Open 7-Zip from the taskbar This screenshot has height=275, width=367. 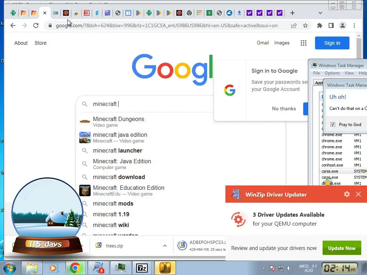pyautogui.click(x=142, y=268)
